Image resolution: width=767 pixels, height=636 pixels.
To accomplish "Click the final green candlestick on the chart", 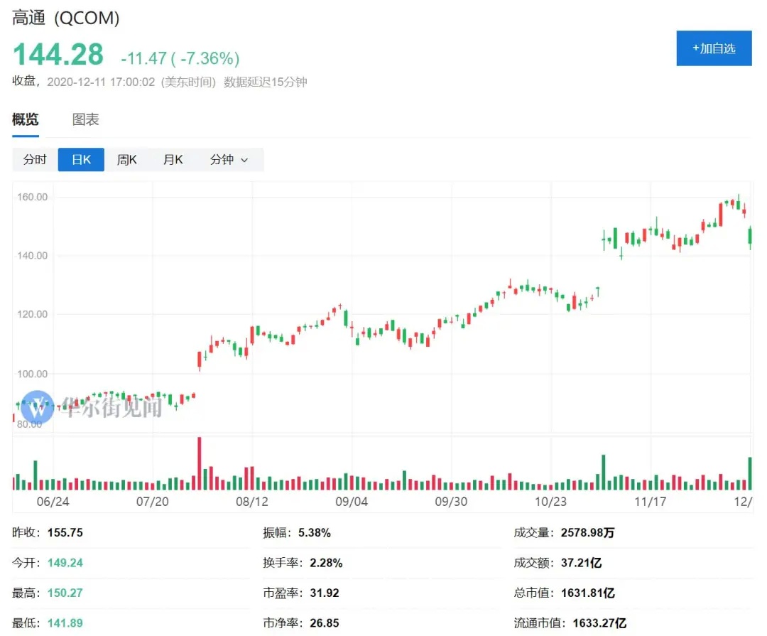I will coord(750,237).
